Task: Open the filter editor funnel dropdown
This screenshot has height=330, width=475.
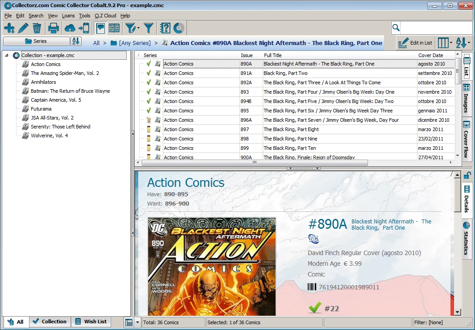Action: tap(132, 28)
